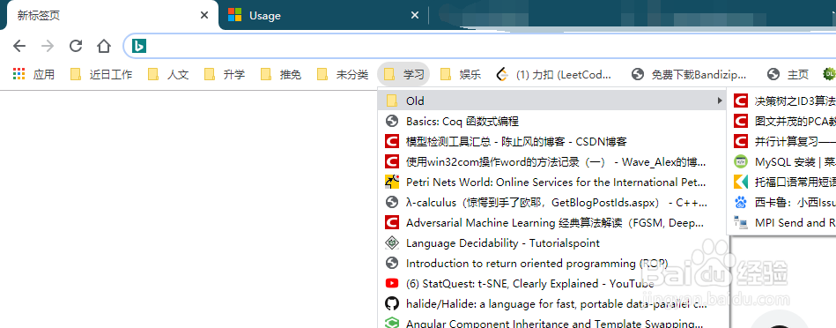The height and width of the screenshot is (328, 836).
Task: Click the icon beside 托福口语常用短语
Action: pos(741,182)
